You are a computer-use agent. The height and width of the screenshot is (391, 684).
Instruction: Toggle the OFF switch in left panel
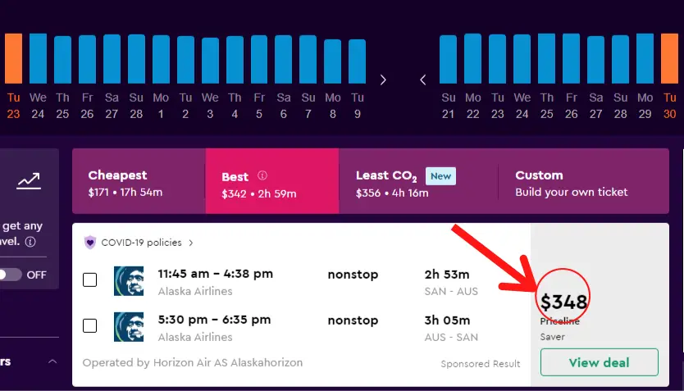pyautogui.click(x=10, y=275)
